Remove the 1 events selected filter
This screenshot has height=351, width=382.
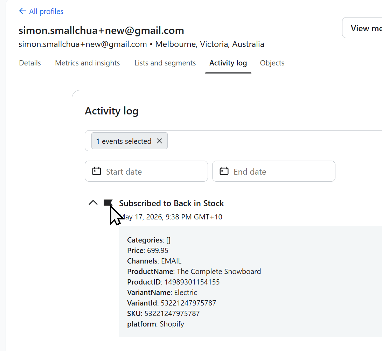tap(160, 141)
